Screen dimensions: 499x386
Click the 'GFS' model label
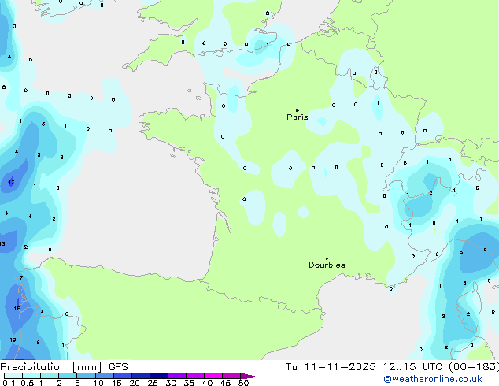coord(118,367)
